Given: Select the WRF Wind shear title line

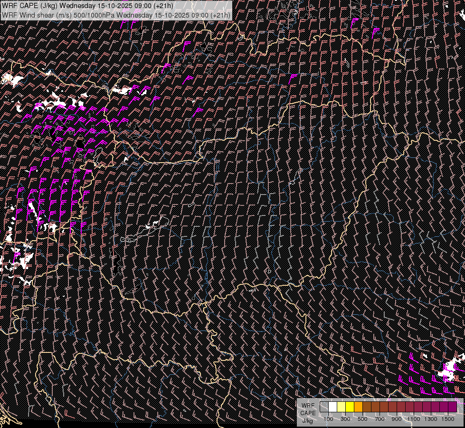Looking at the screenshot, I should [x=116, y=15].
